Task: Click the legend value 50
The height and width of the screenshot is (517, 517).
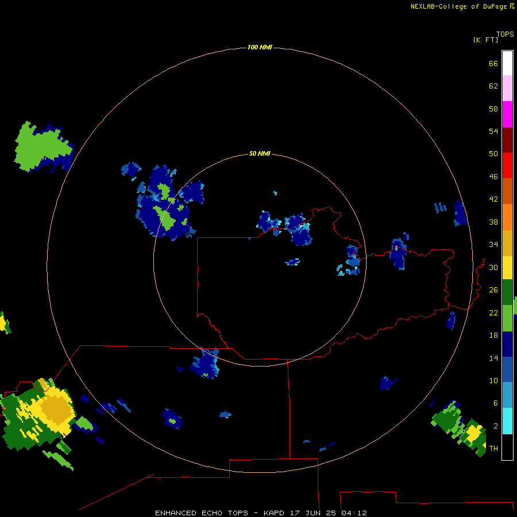Action: click(x=493, y=154)
